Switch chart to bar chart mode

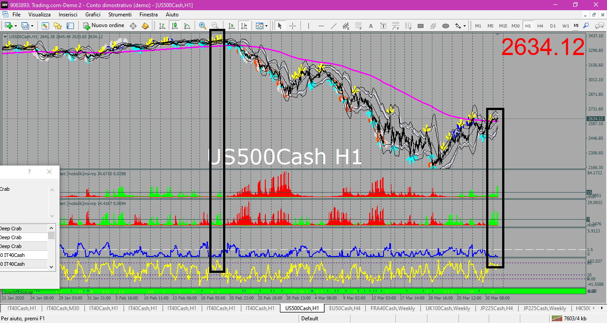click(x=162, y=26)
